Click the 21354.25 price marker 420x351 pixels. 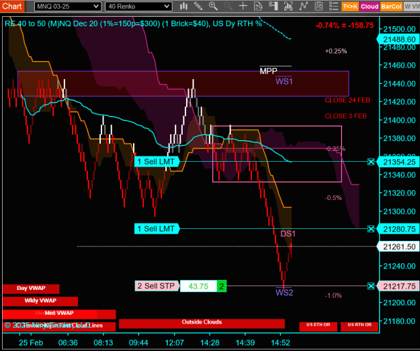click(398, 162)
